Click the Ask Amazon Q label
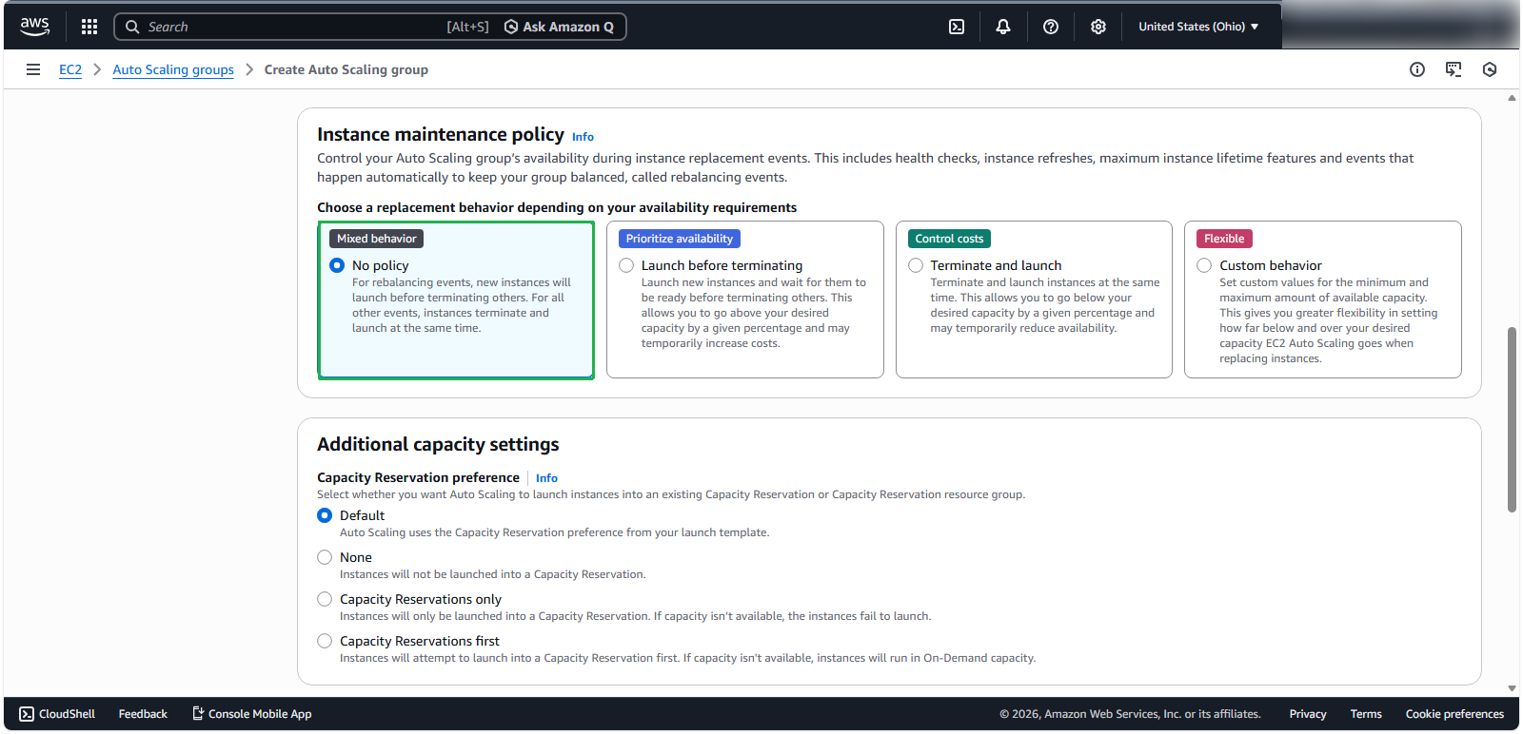 568,27
